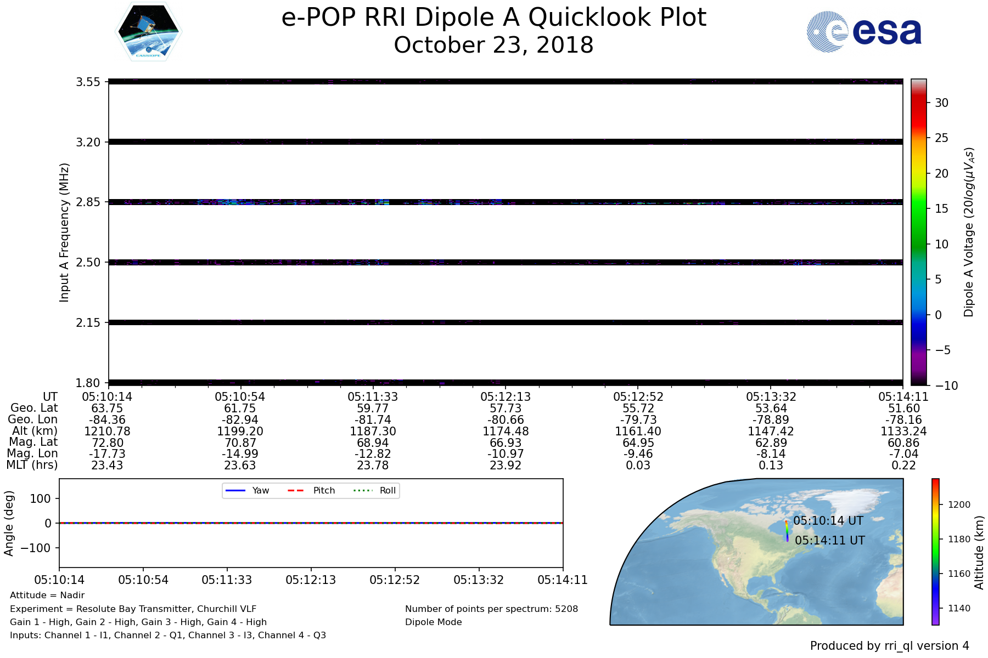Click the date 'October 23, 2018'
Screen dimensions: 988x658
coord(493,45)
